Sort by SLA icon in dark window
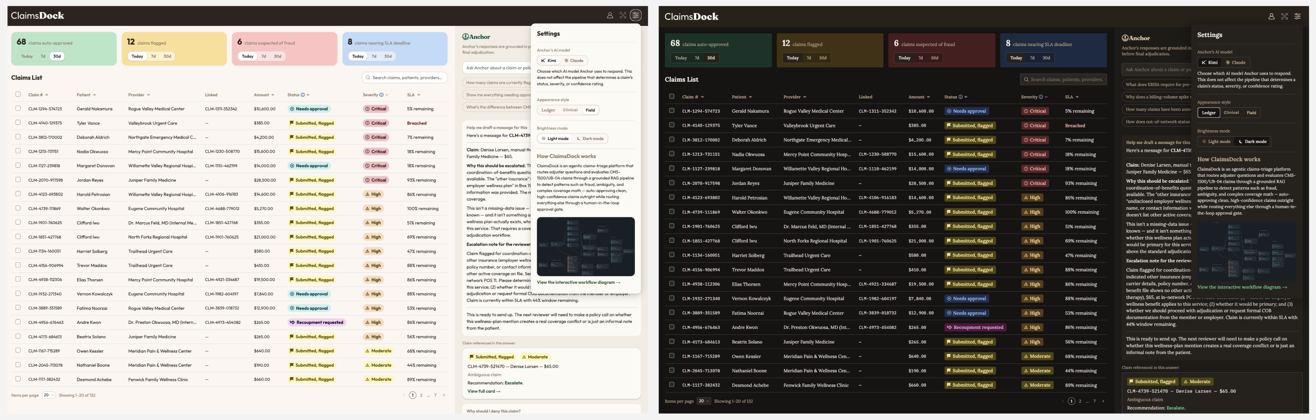This screenshot has height=420, width=1316. (1077, 97)
